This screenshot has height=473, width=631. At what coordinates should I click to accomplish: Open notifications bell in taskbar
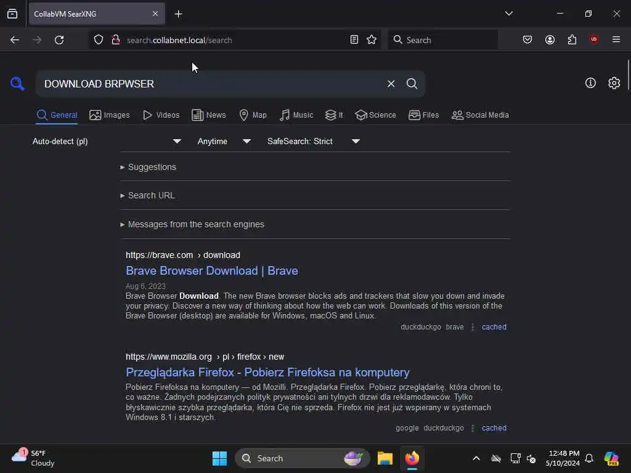589,458
